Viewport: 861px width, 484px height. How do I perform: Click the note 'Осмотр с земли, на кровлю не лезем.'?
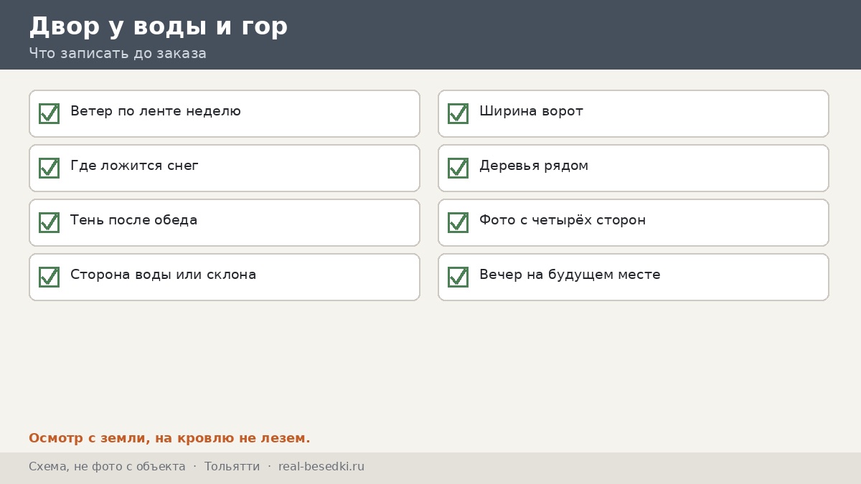169,438
